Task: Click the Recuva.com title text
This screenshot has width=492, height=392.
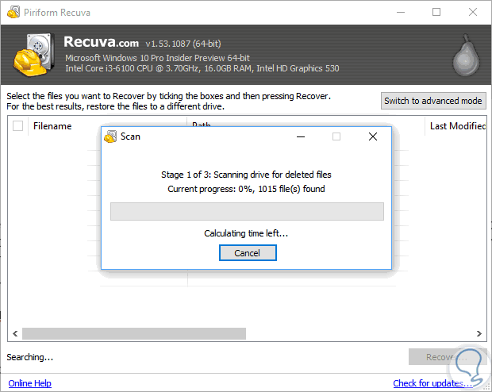Action: click(101, 42)
